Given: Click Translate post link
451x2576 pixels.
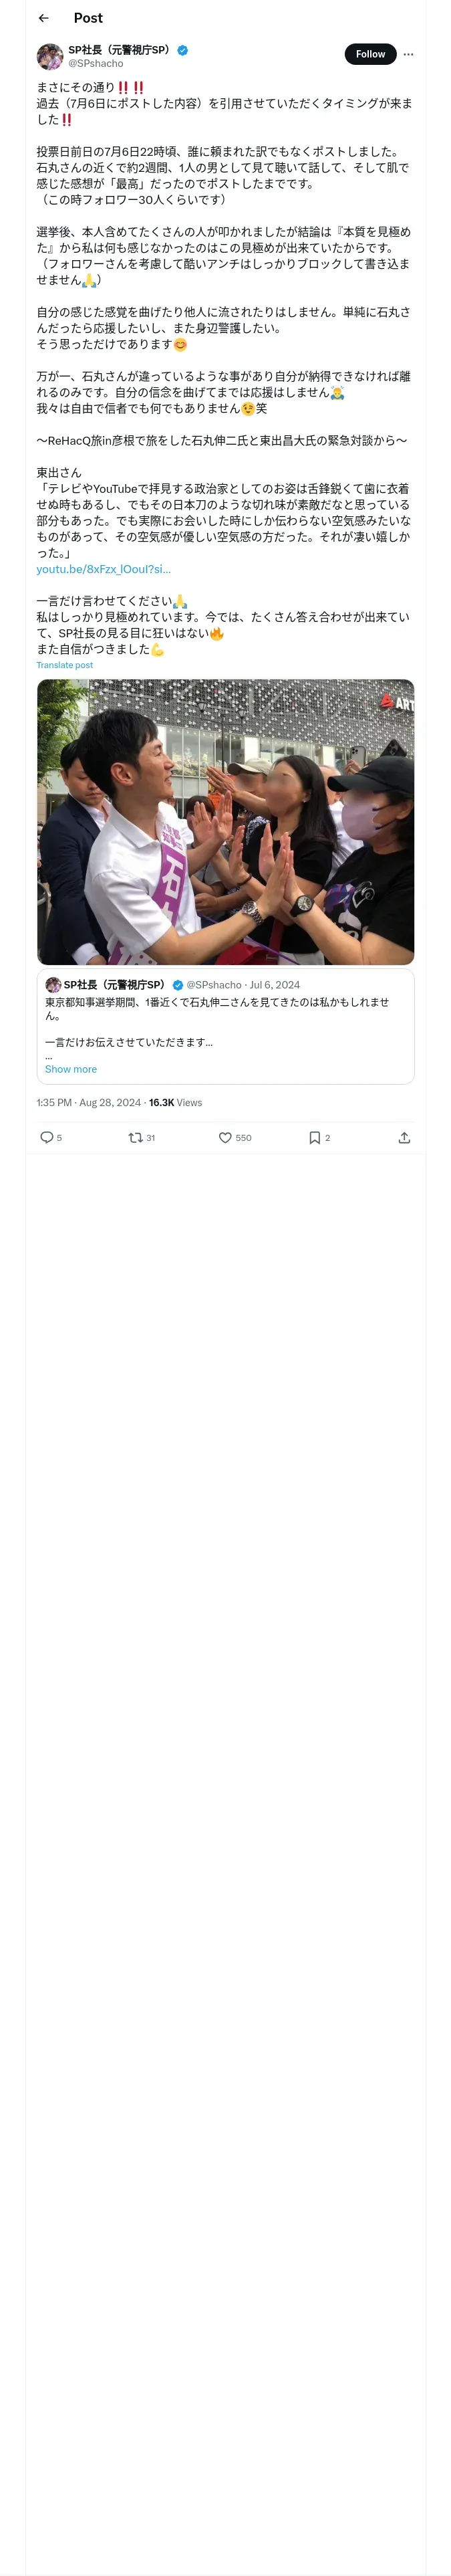Looking at the screenshot, I should (x=64, y=665).
